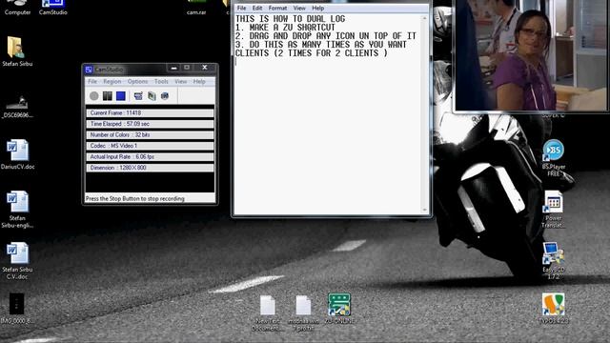This screenshot has width=610, height=343.
Task: Open CamStudio Region menu
Action: 112,81
